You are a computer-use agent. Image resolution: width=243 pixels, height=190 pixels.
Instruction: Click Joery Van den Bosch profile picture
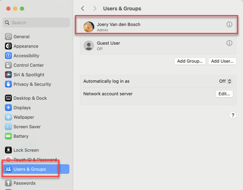[x=89, y=27]
